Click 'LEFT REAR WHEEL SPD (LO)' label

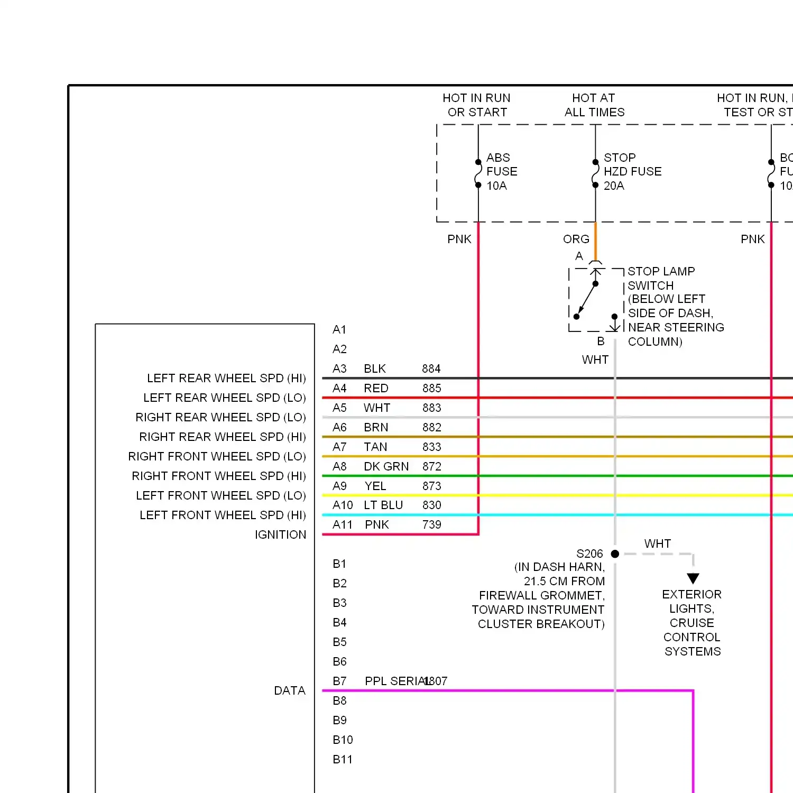pos(225,398)
